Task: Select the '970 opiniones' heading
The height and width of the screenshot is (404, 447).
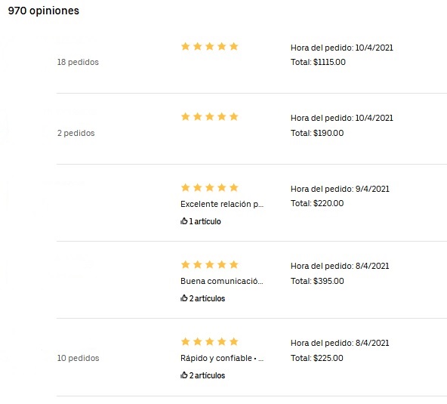Action: [x=43, y=11]
